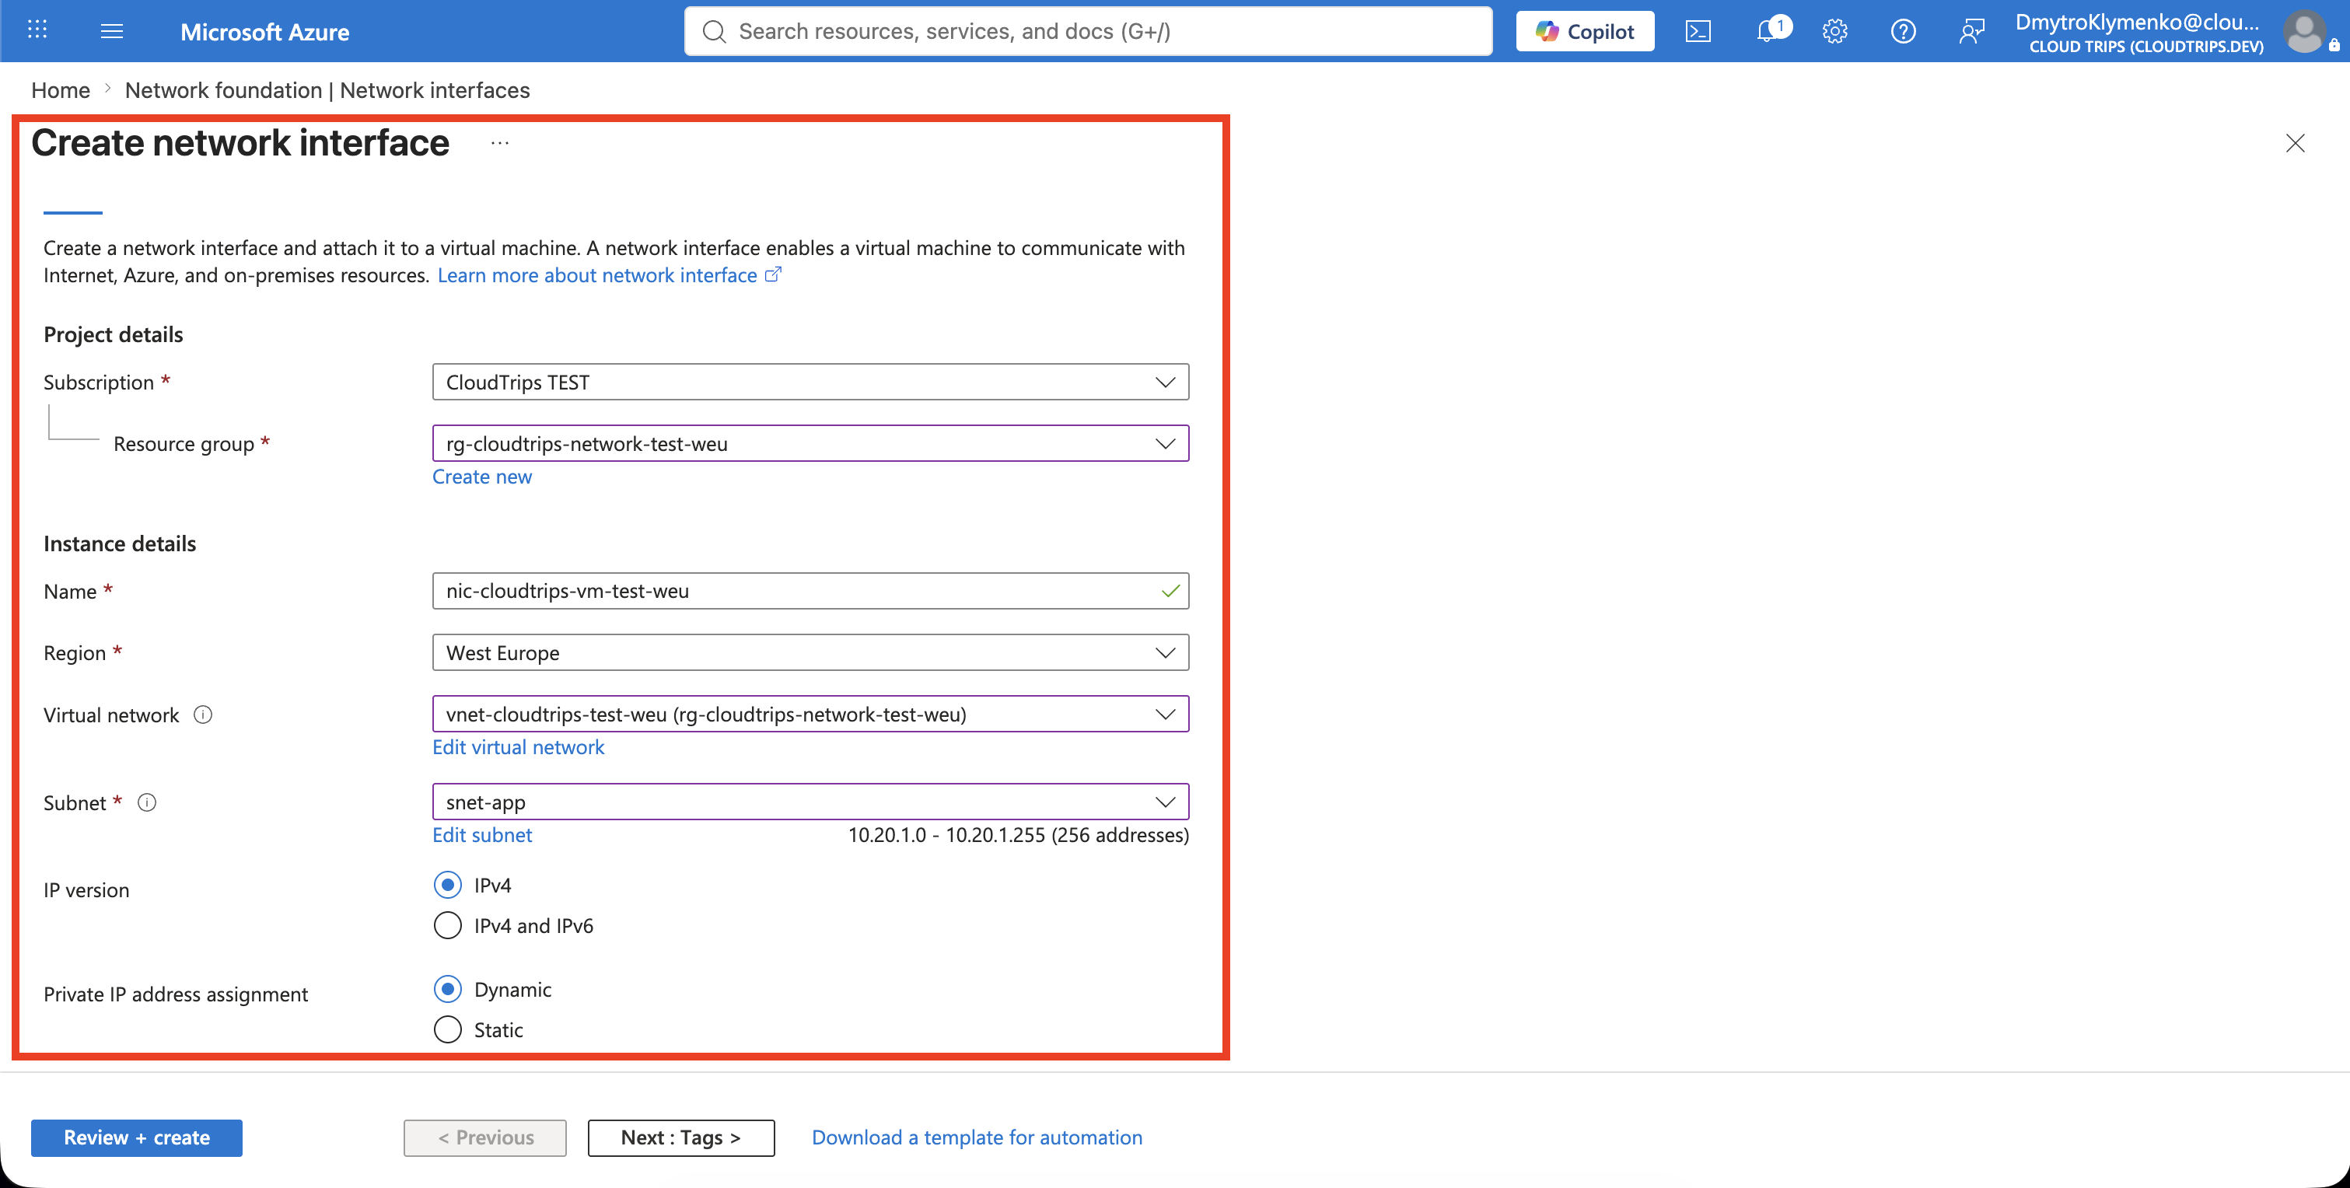Image resolution: width=2350 pixels, height=1188 pixels.
Task: Go to Home breadcrumb
Action: 60,90
